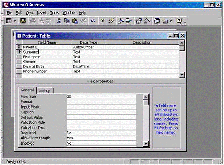Click the Paste clipboard icon
This screenshot has width=224, height=165.
75,21
